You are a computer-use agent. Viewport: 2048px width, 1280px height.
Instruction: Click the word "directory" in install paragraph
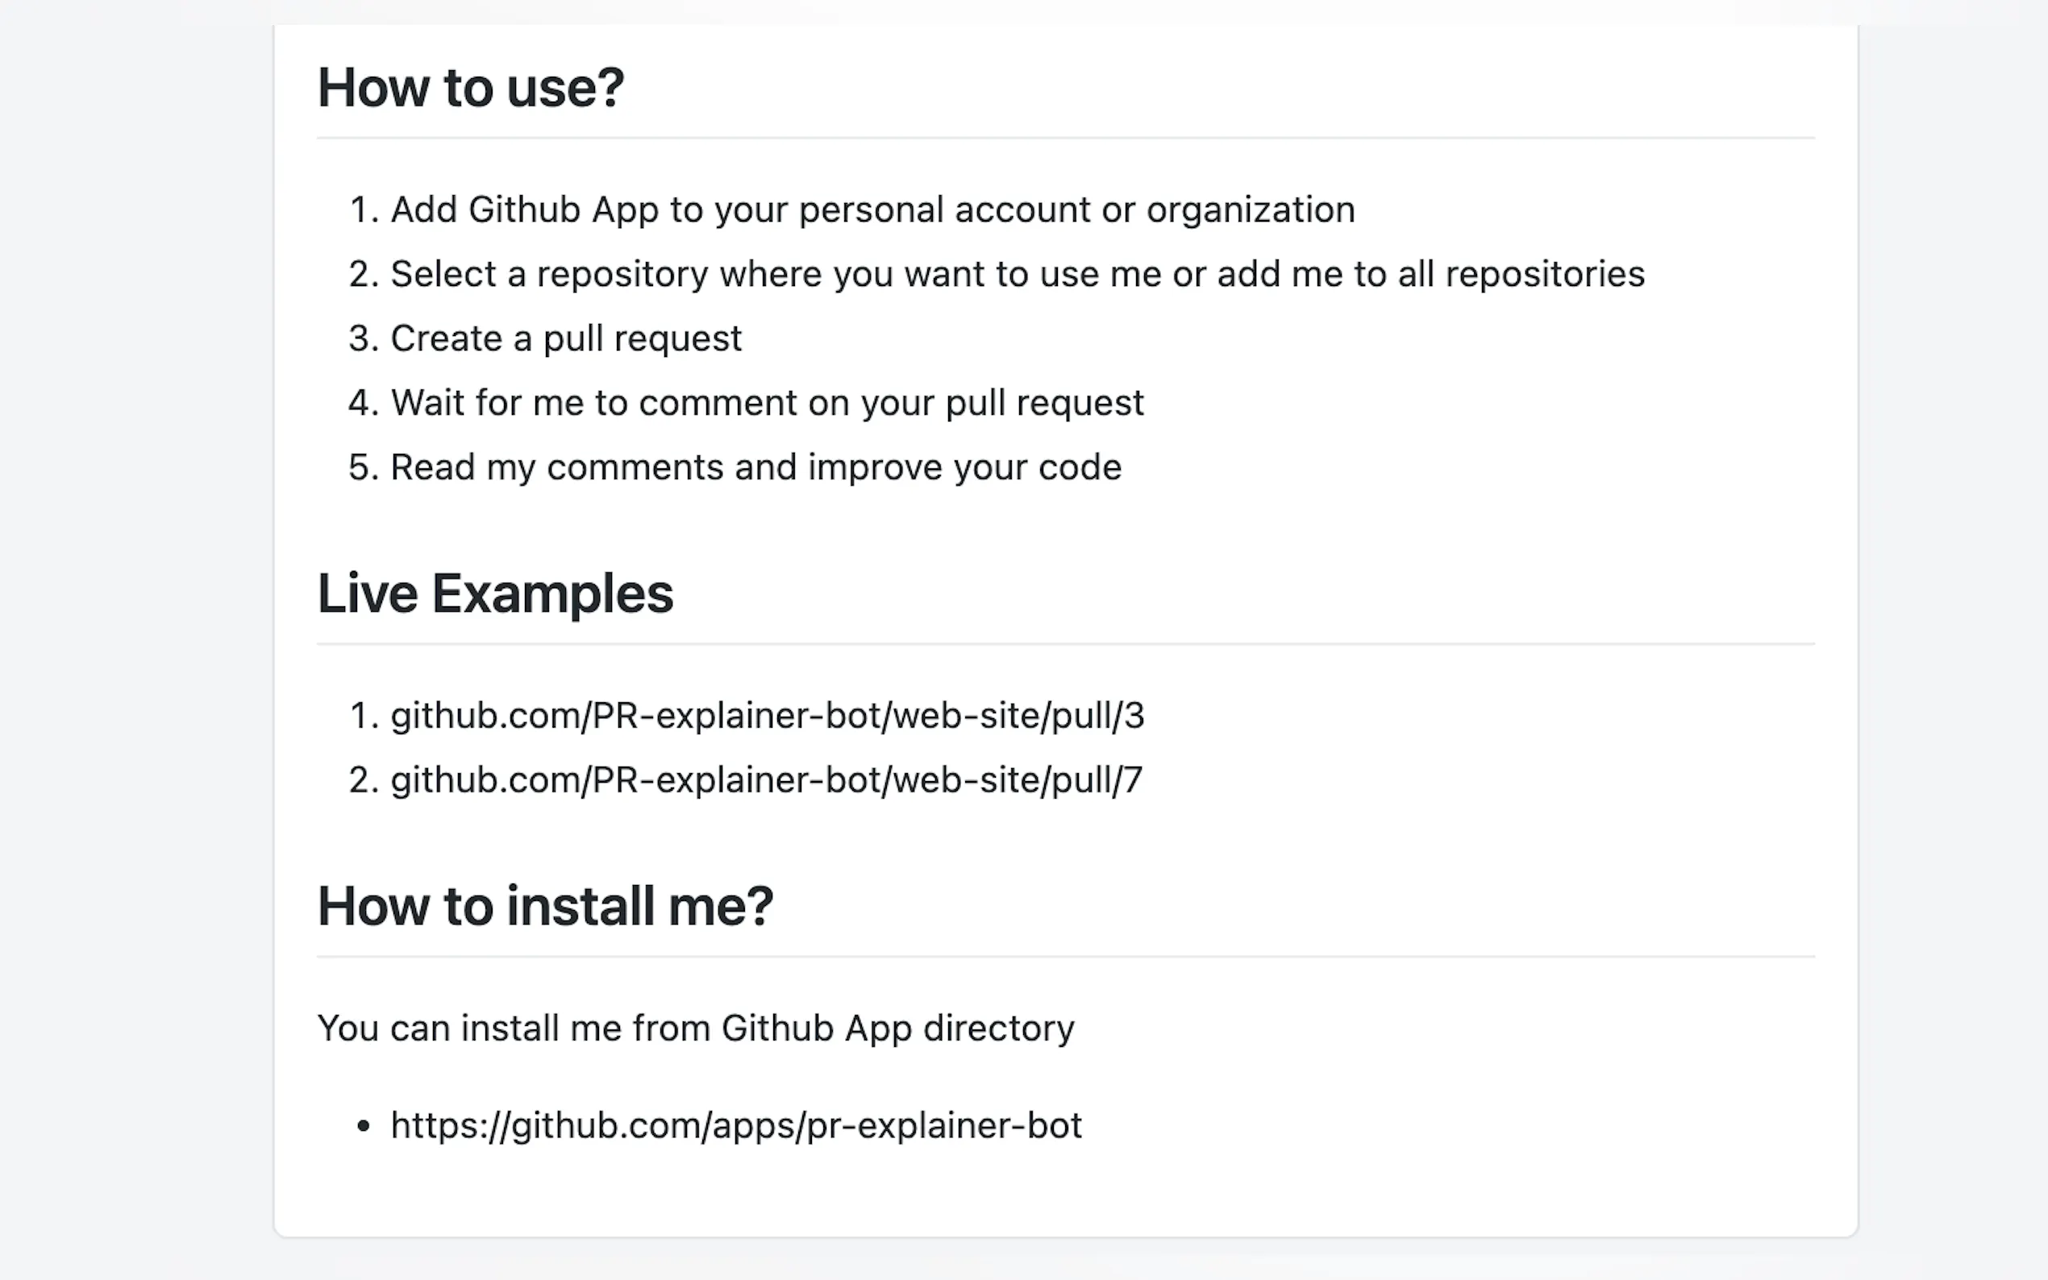(x=998, y=1029)
